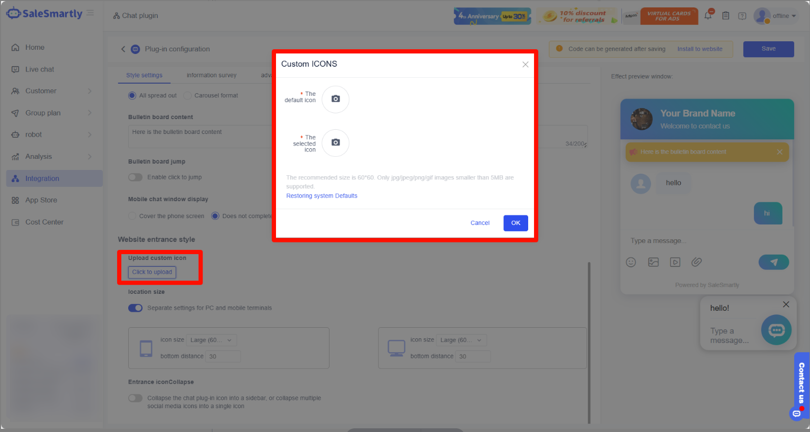This screenshot has width=810, height=432.
Task: Go to Home in the sidebar
Action: tap(54, 48)
